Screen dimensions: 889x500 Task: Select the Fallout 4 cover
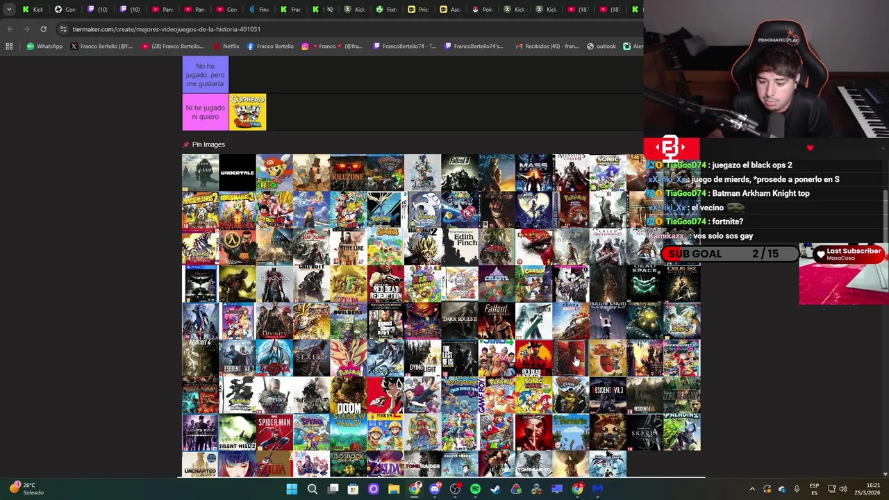[x=200, y=358]
